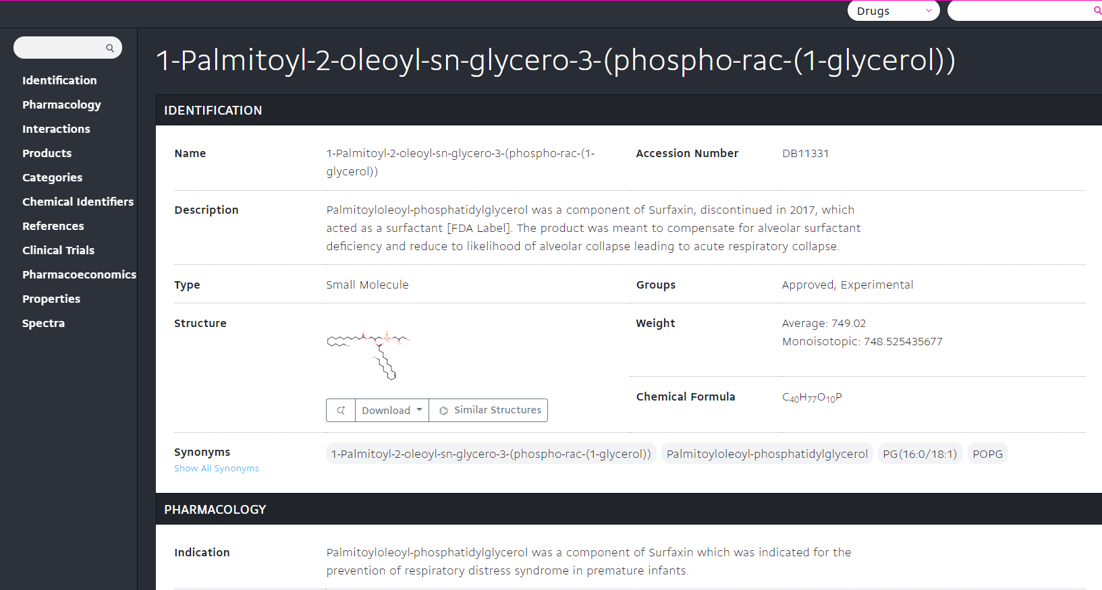This screenshot has height=590, width=1102.
Task: Click the top search input box
Action: coord(1019,11)
